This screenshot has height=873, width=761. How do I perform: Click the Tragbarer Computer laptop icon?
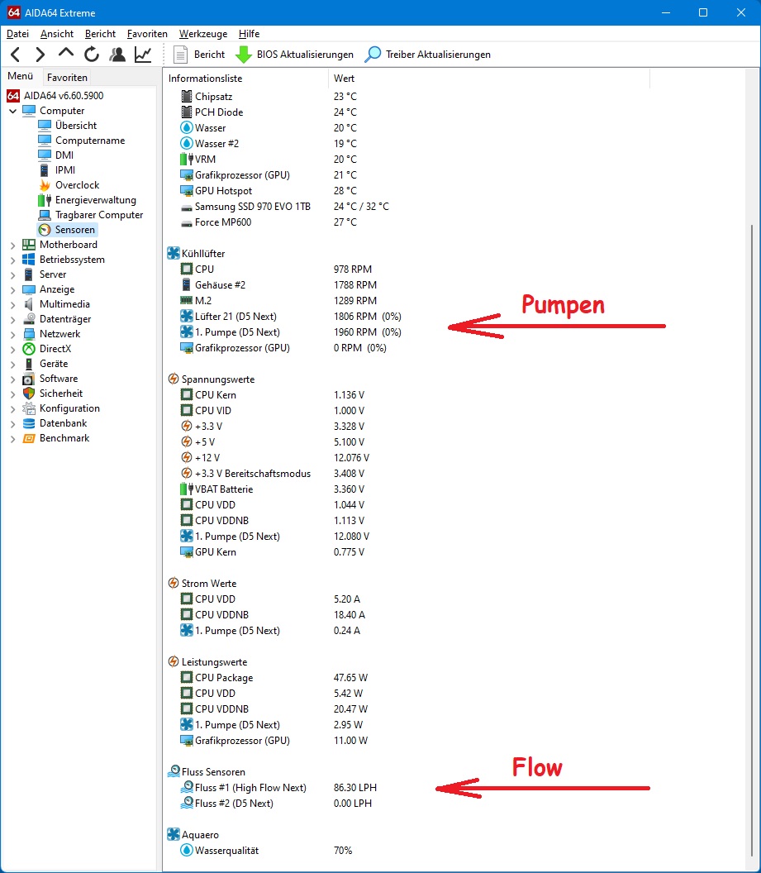click(x=45, y=215)
